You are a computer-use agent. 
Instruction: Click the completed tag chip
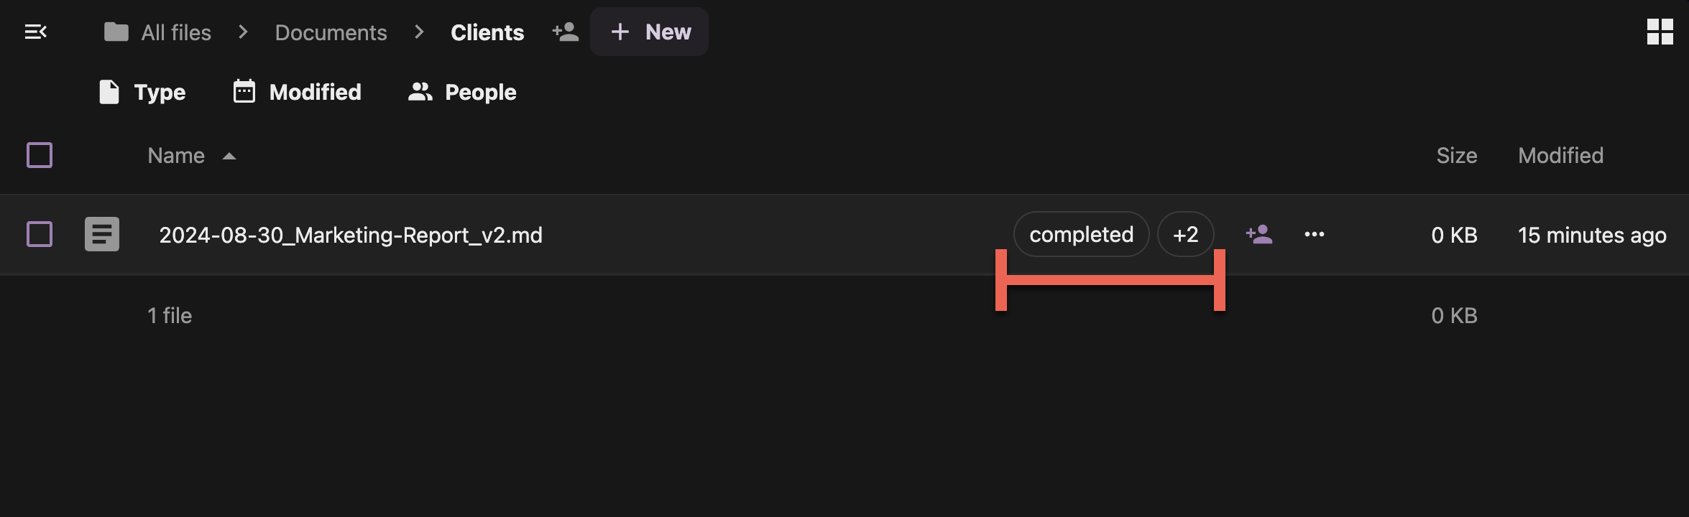pyautogui.click(x=1081, y=234)
